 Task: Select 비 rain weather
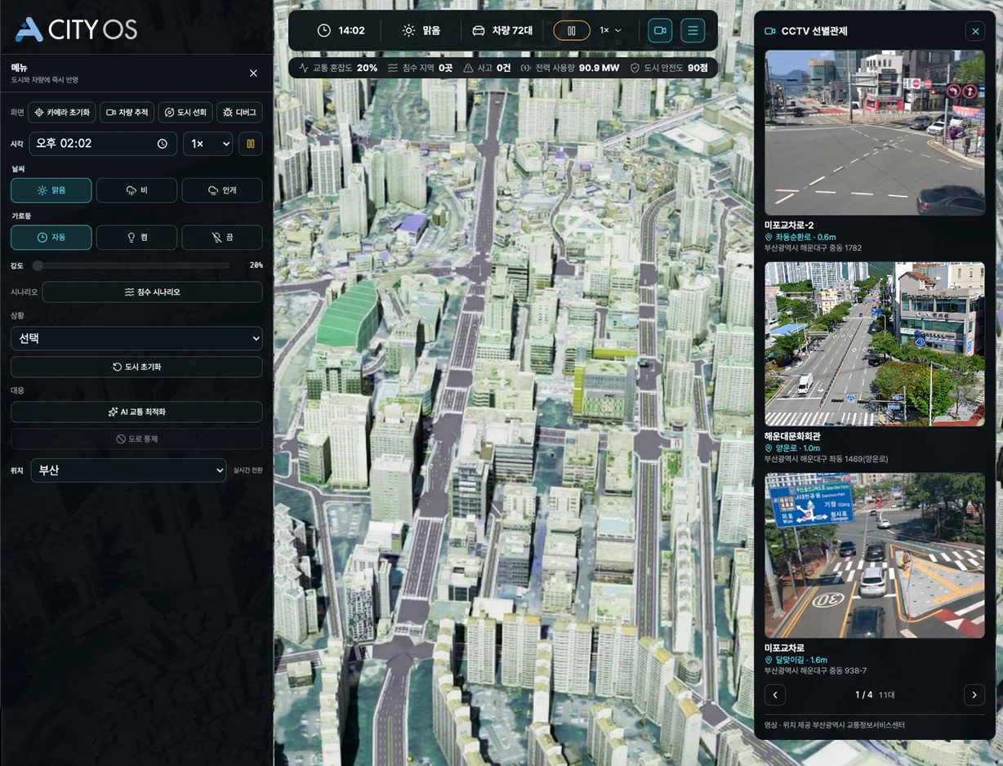(136, 190)
